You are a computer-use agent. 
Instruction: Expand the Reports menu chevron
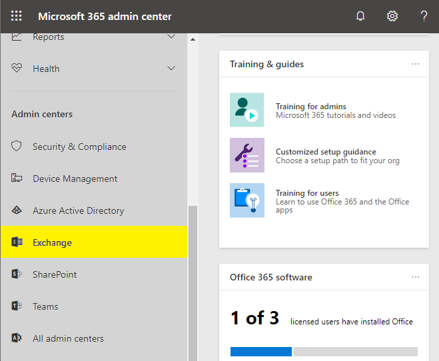coord(171,37)
